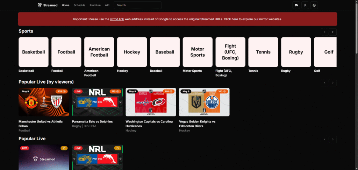Screen dimensions: 358x170
Task: Select the Football sport tile
Action: 66,52
